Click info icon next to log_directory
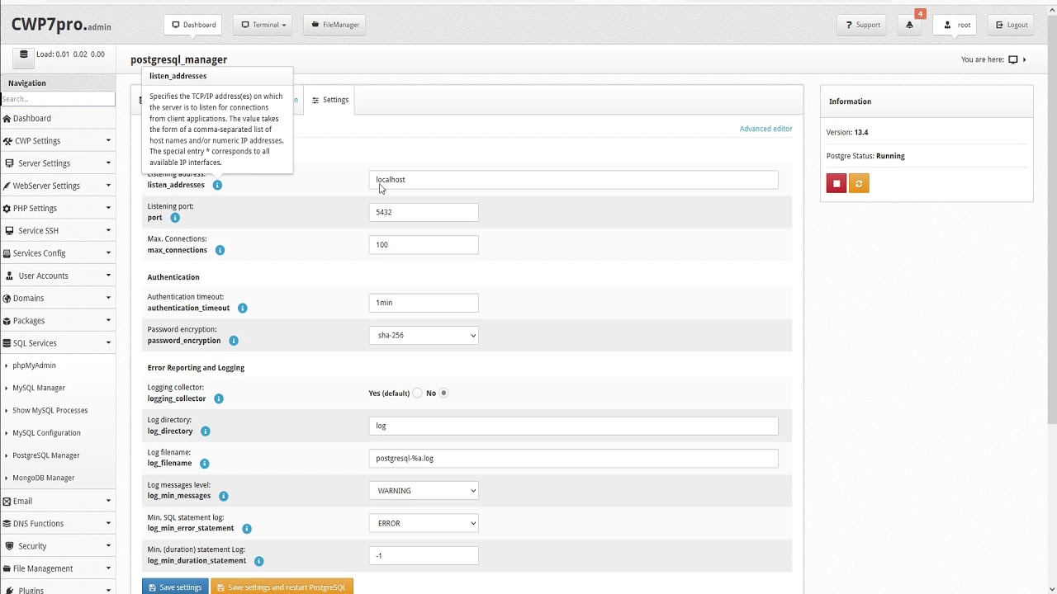The image size is (1057, 594). click(x=206, y=431)
